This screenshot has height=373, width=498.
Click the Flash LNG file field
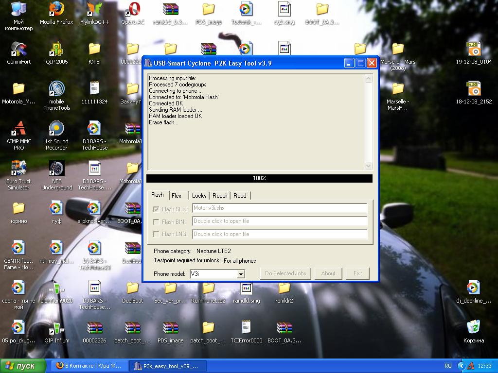click(280, 234)
